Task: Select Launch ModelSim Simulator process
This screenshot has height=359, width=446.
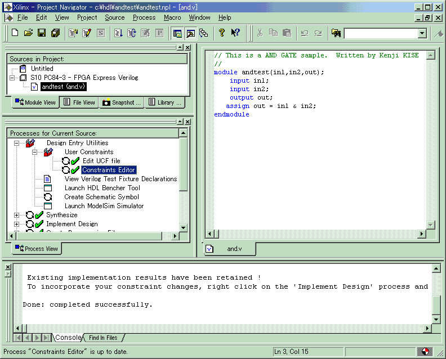Action: [x=104, y=206]
